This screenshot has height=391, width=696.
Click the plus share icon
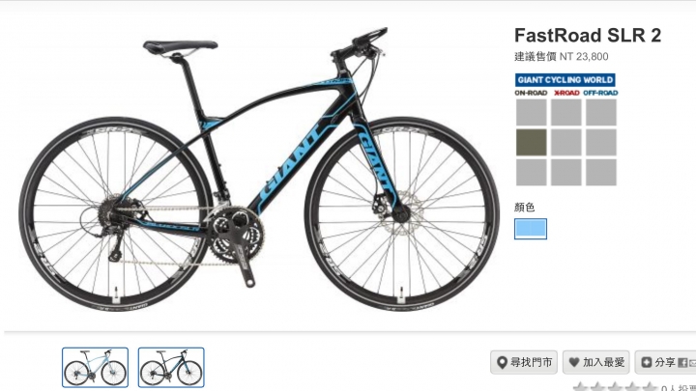point(647,362)
